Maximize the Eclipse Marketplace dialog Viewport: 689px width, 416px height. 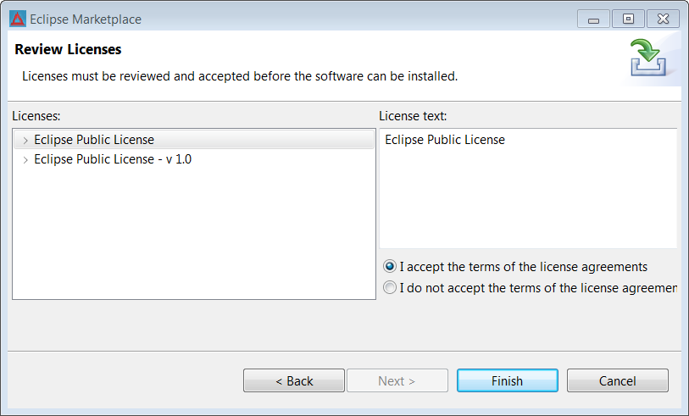click(628, 19)
